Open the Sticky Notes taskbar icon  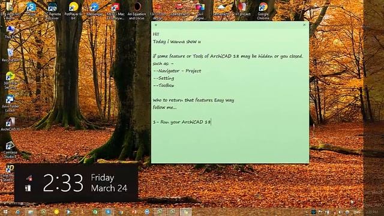(185, 212)
